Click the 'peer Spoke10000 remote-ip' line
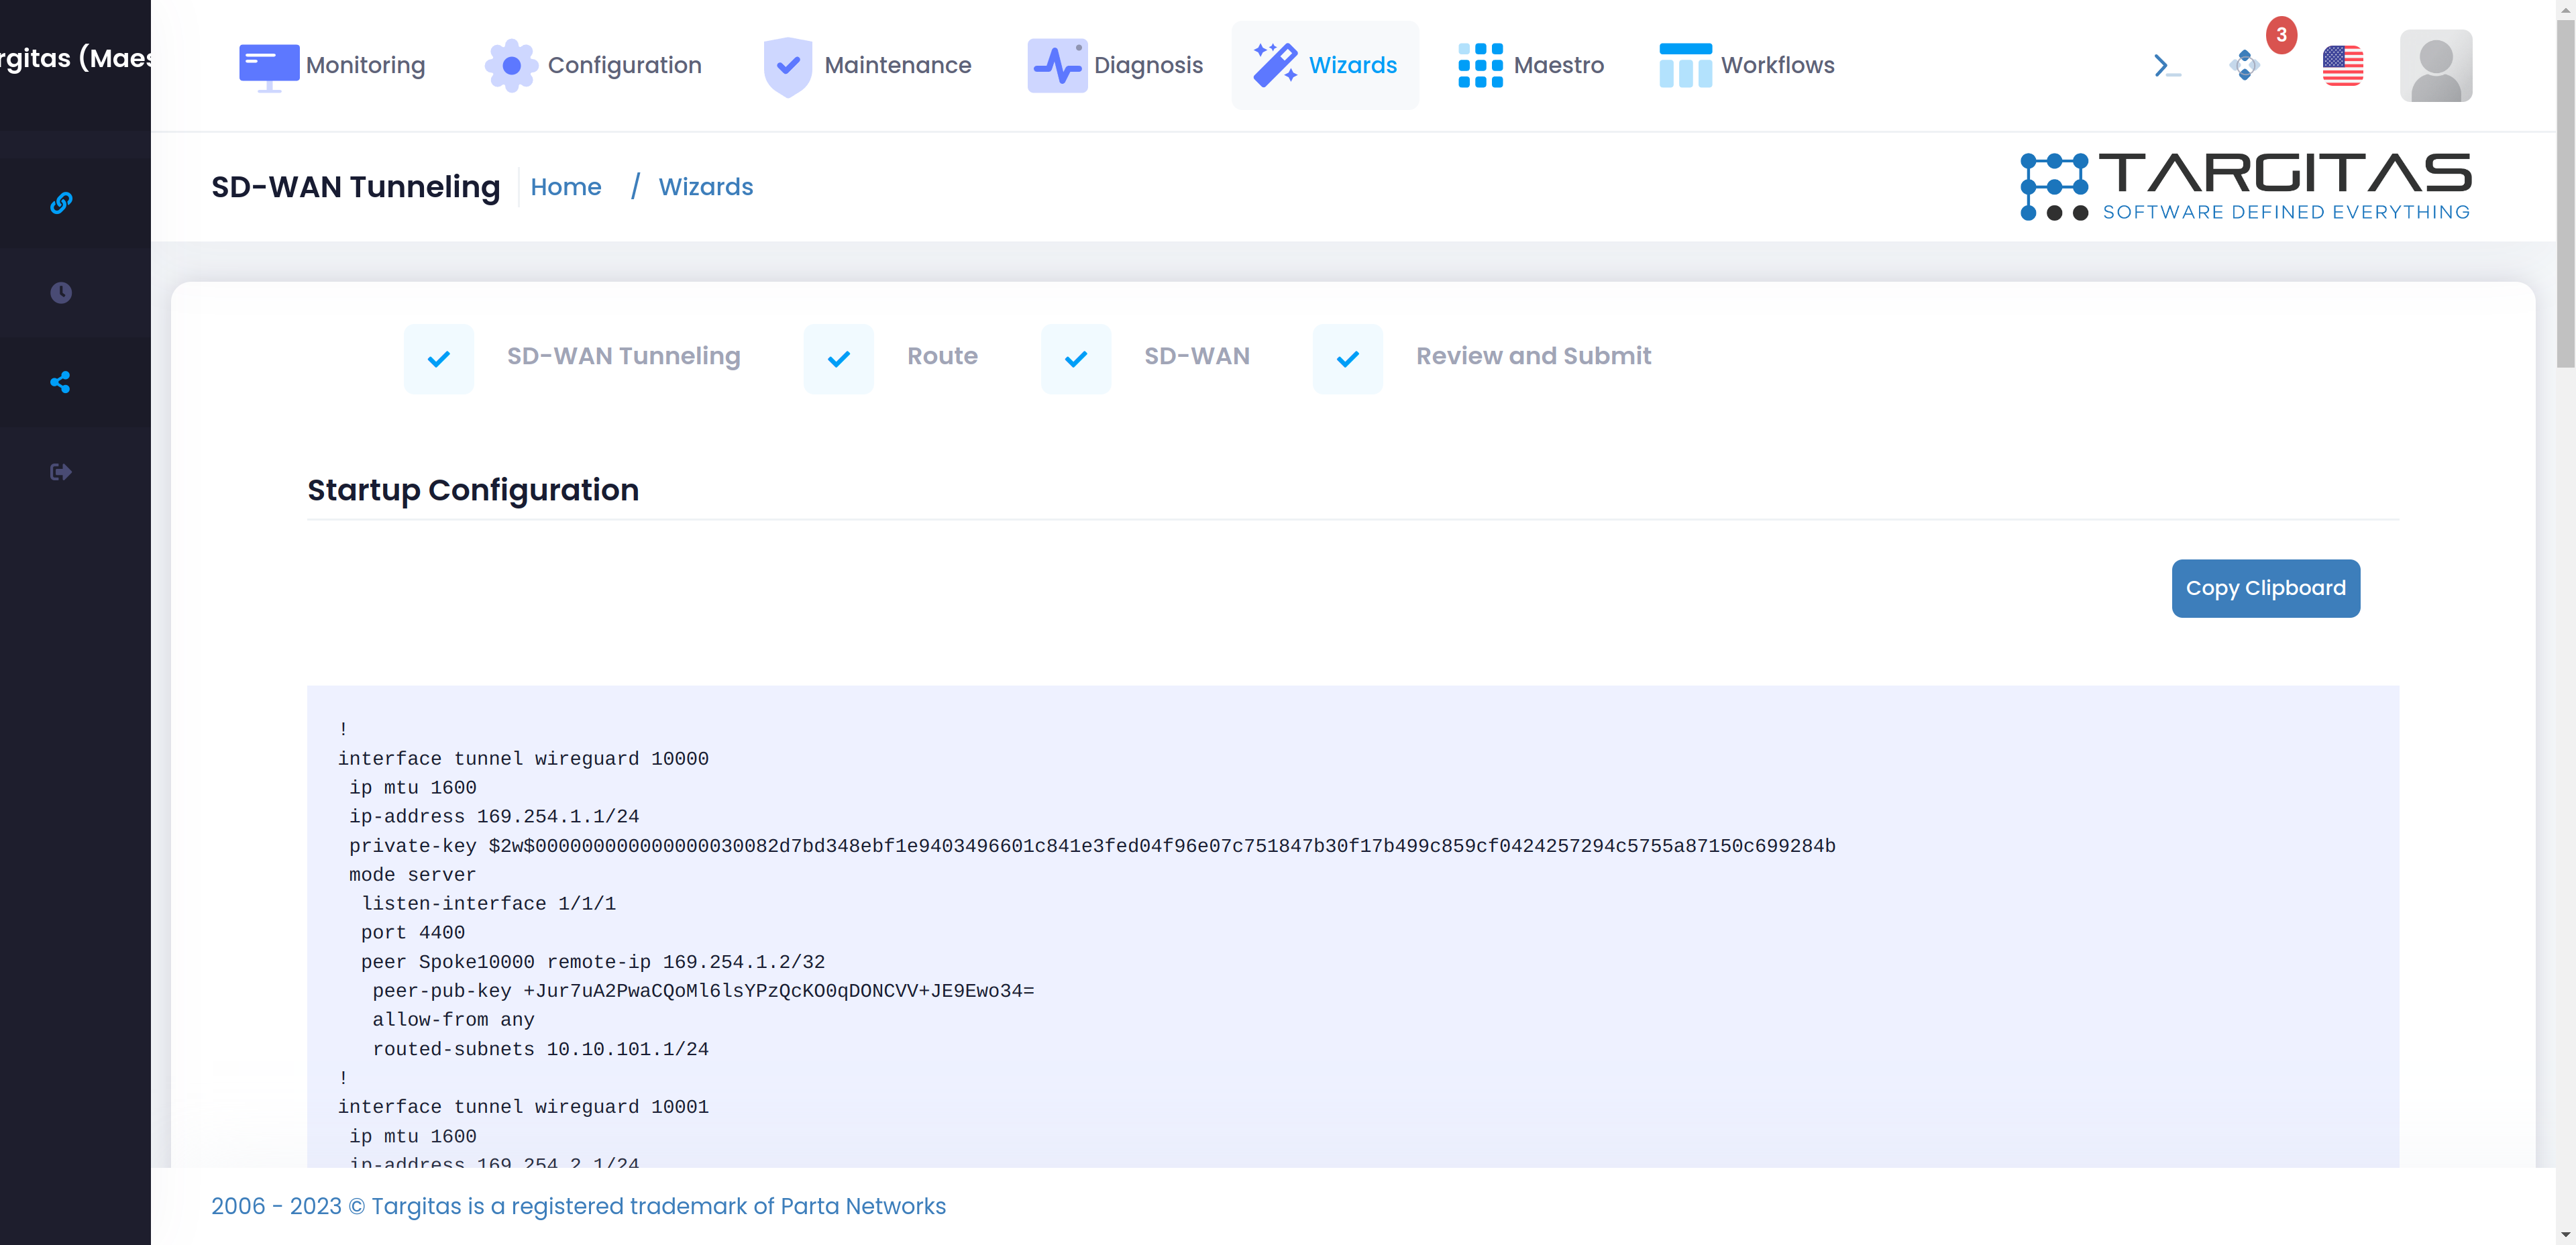 coord(593,962)
